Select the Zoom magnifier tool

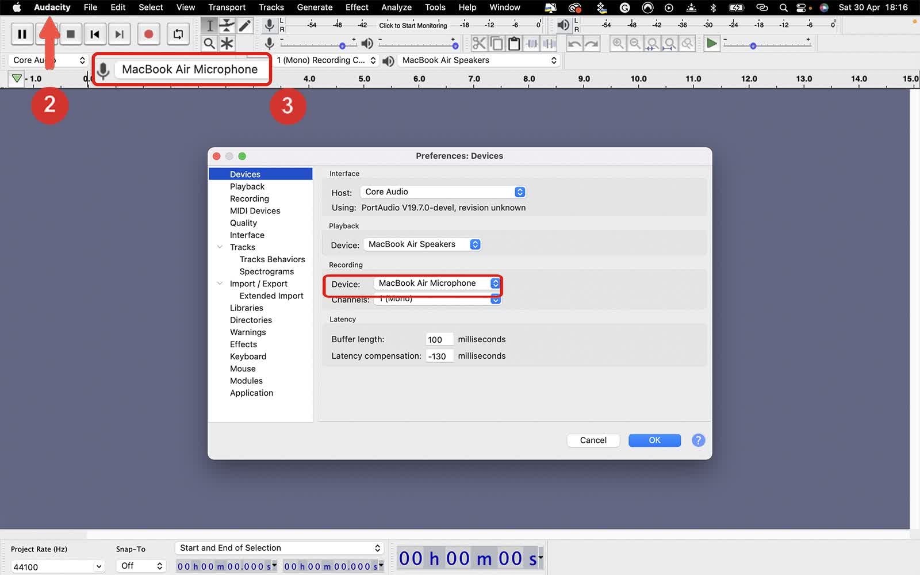click(x=210, y=43)
